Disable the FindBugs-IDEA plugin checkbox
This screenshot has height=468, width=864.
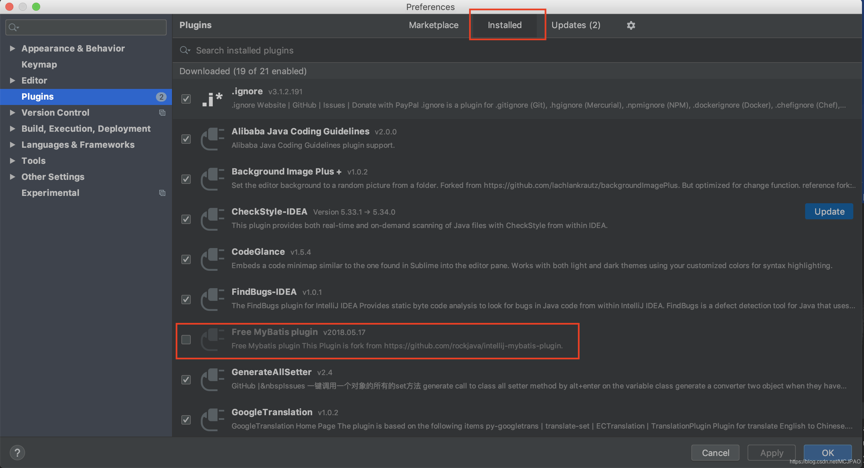point(186,299)
